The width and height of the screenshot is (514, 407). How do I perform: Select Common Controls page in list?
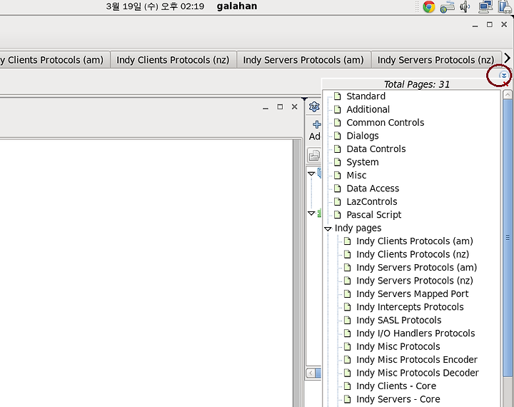[x=385, y=122]
